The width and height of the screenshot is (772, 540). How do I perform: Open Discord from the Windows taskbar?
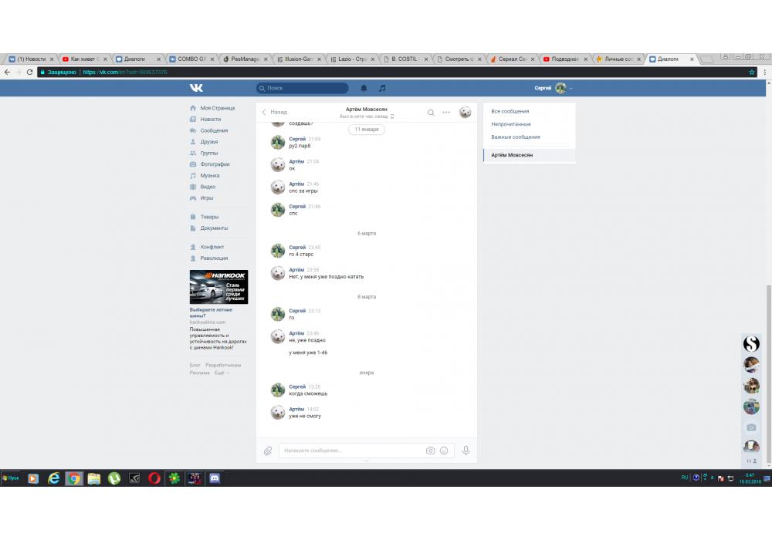[x=215, y=478]
